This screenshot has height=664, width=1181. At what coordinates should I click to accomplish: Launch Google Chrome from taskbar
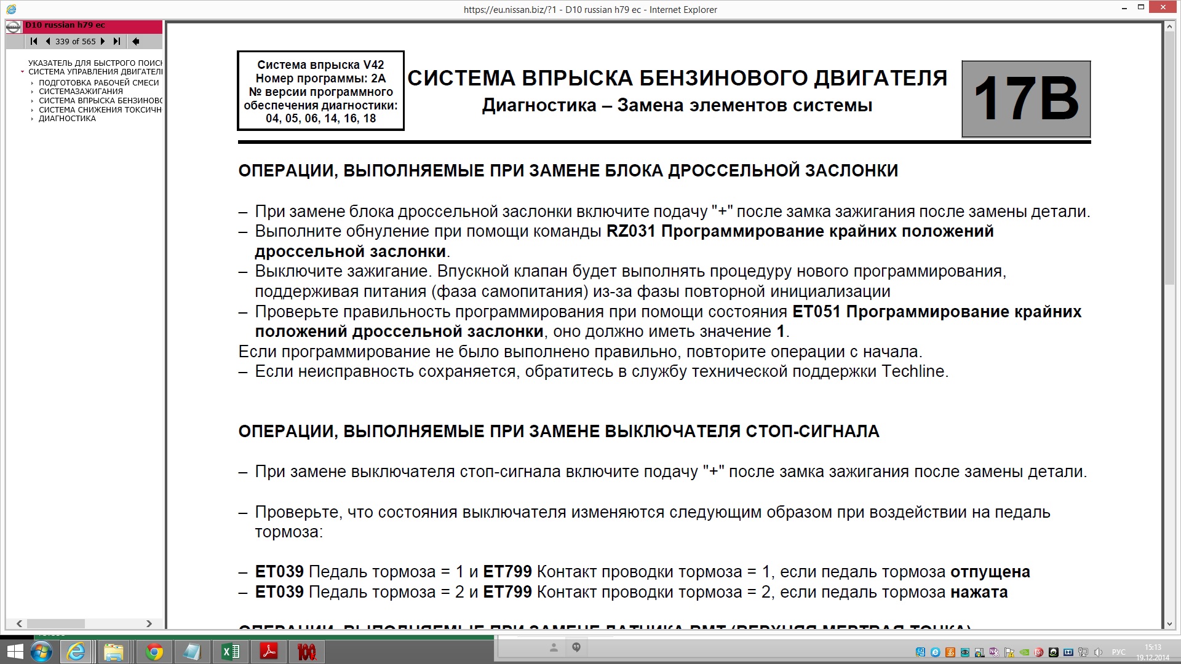[x=154, y=652]
